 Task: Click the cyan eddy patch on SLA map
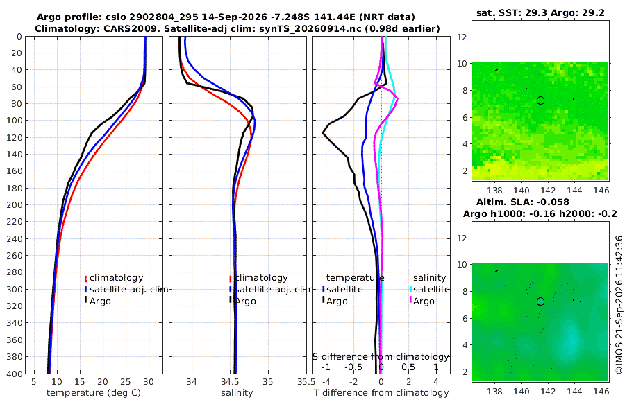pos(572,340)
